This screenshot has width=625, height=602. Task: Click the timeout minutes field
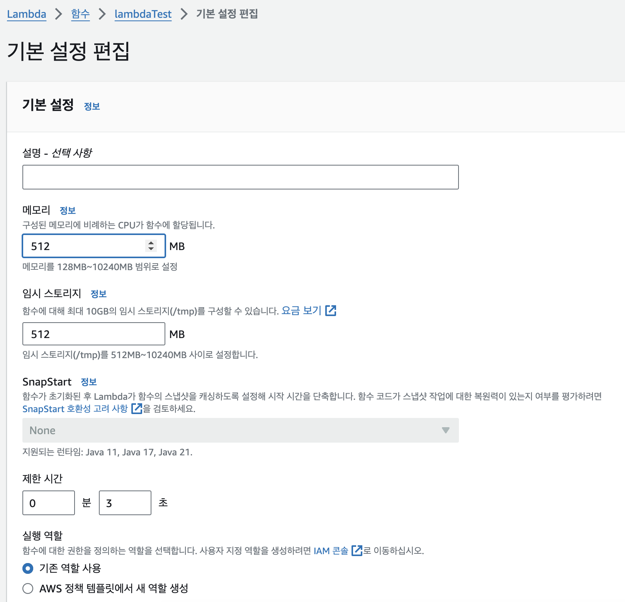click(x=49, y=503)
